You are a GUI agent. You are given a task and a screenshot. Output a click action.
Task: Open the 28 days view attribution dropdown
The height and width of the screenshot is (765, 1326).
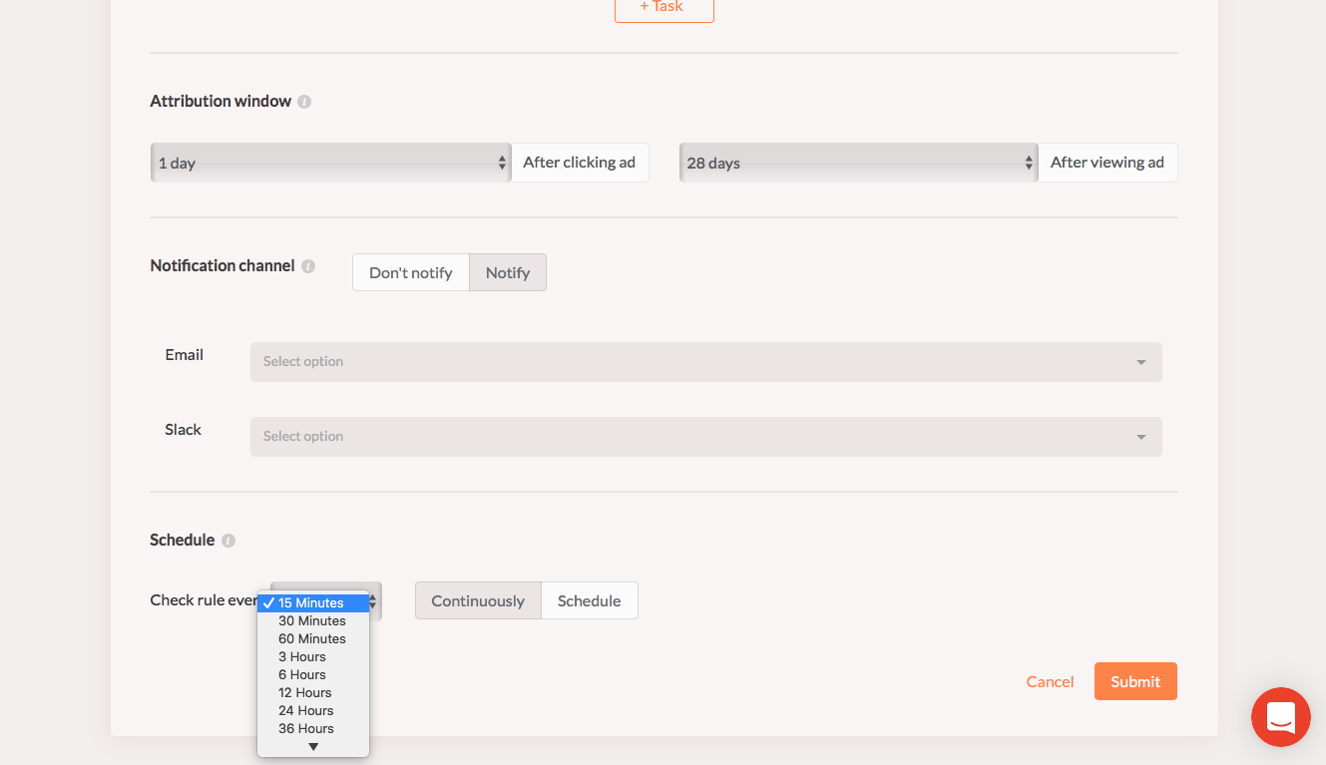click(x=858, y=163)
